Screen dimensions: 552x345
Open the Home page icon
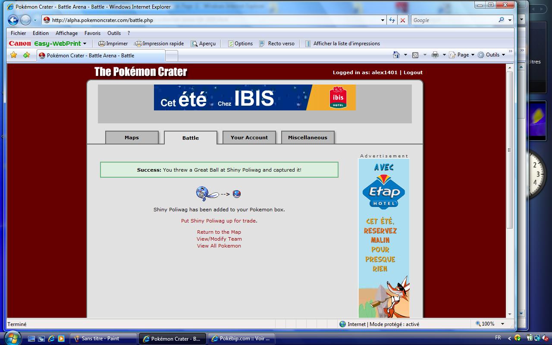click(x=396, y=55)
